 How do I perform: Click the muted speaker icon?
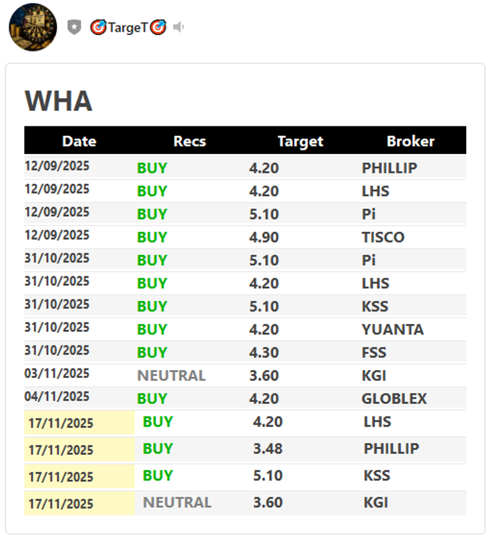(x=178, y=28)
